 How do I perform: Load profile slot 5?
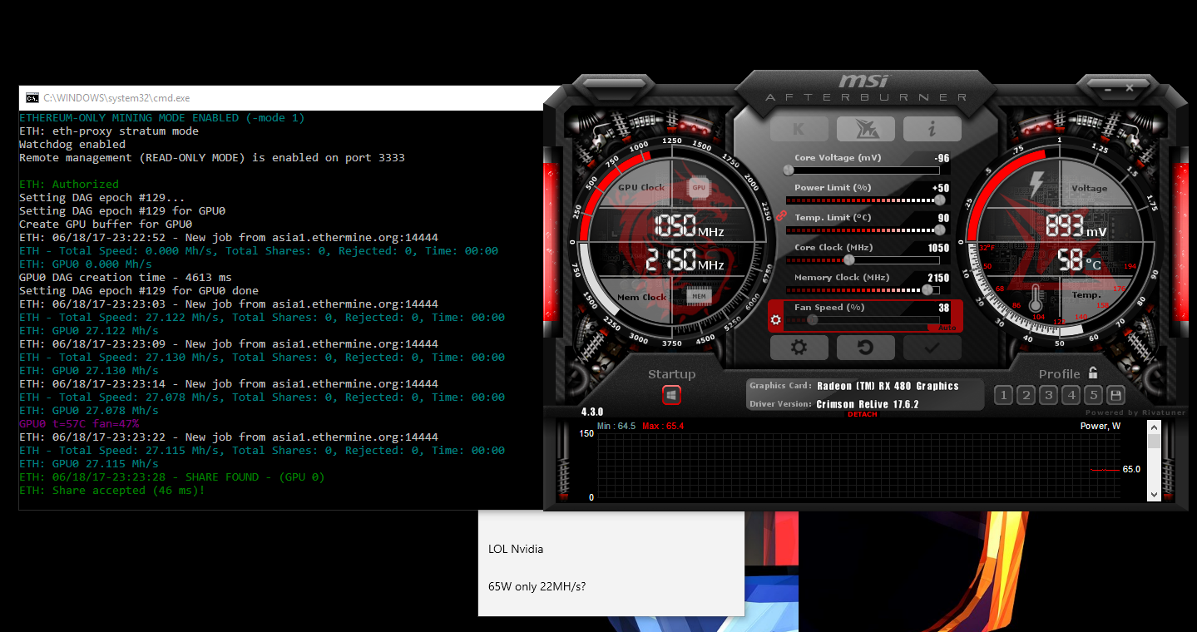click(x=1093, y=395)
